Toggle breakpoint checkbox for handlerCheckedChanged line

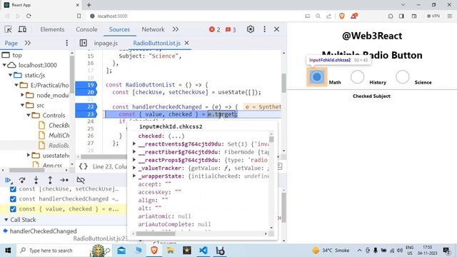click(13, 199)
